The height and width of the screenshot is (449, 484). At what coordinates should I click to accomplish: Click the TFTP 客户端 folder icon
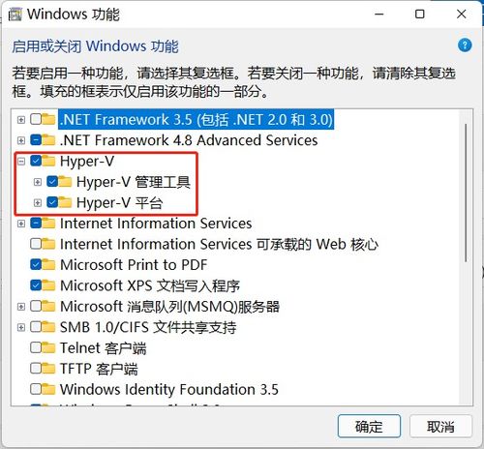pyautogui.click(x=48, y=369)
